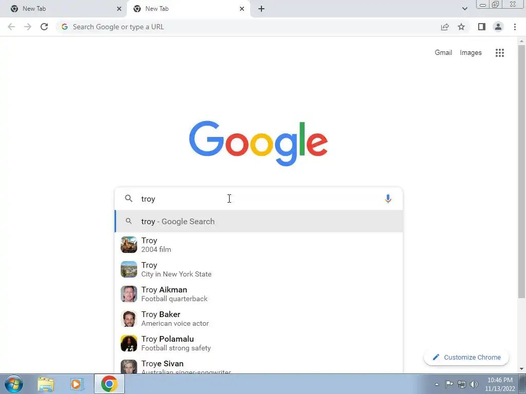Click scrollbar down arrow

click(521, 369)
